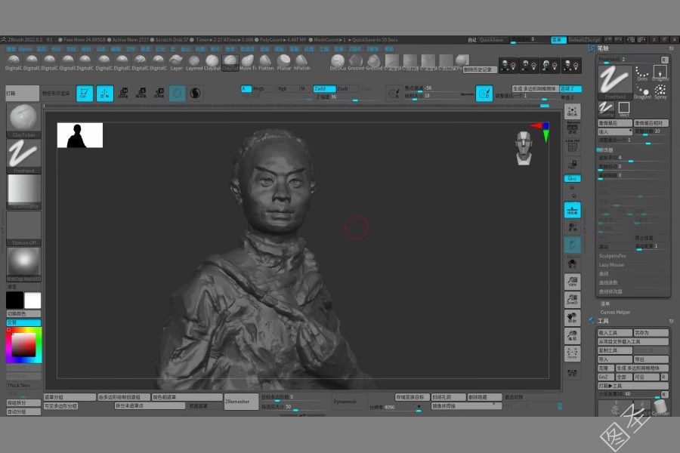Pick a color in the color picker square

pos(23,345)
